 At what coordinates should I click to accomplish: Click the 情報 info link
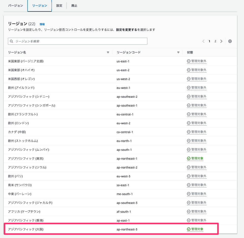[x=42, y=24]
